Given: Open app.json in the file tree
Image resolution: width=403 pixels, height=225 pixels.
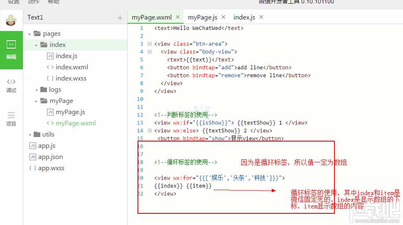Looking at the screenshot, I should point(50,157).
